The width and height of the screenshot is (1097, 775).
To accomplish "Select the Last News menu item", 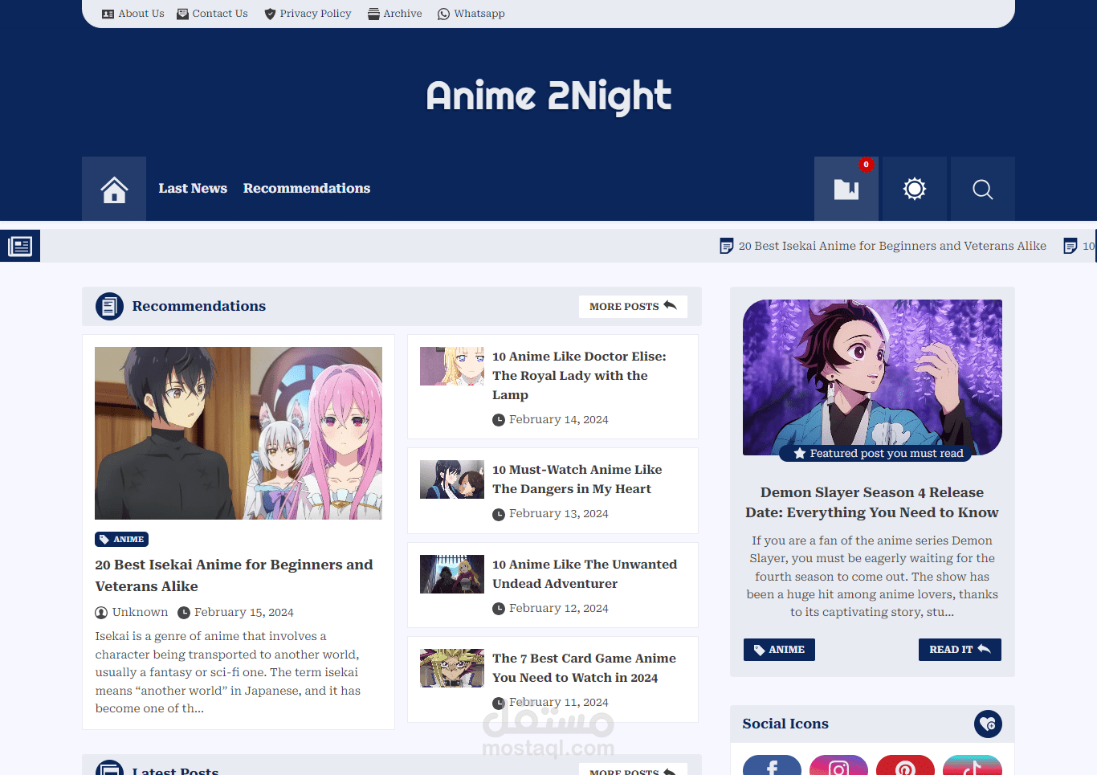I will pyautogui.click(x=193, y=188).
